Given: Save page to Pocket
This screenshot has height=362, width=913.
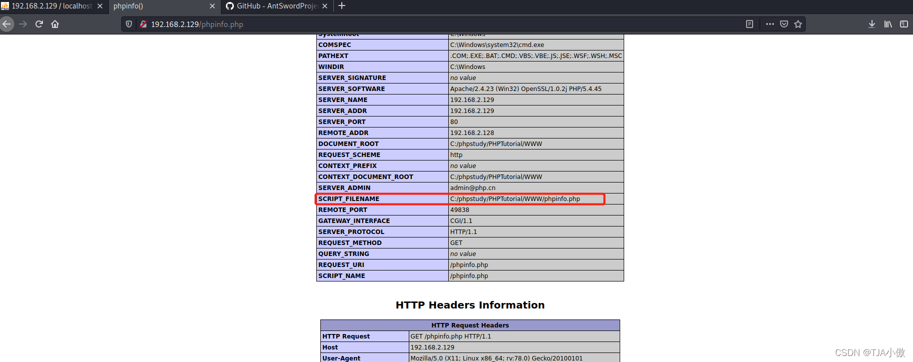Looking at the screenshot, I should (x=784, y=24).
